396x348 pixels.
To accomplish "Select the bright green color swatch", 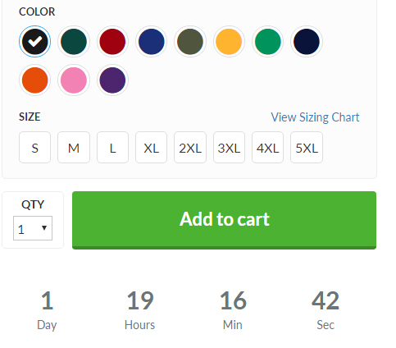I will (x=268, y=41).
